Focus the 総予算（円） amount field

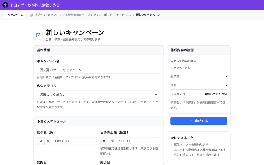click(71, 141)
